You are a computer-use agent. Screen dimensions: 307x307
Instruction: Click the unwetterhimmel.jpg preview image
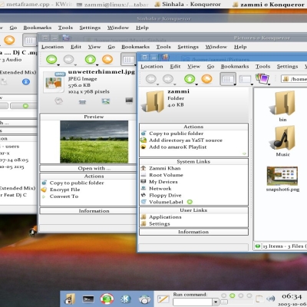point(94,142)
